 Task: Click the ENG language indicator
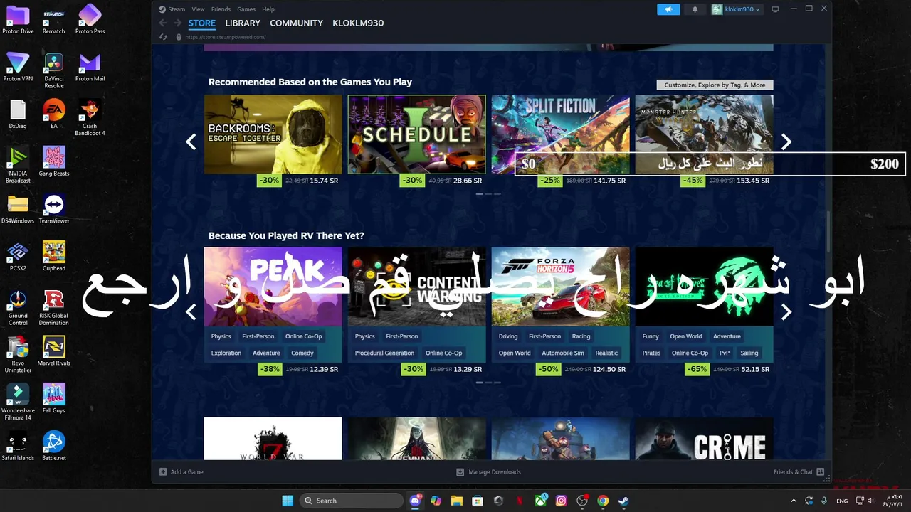[x=842, y=501]
